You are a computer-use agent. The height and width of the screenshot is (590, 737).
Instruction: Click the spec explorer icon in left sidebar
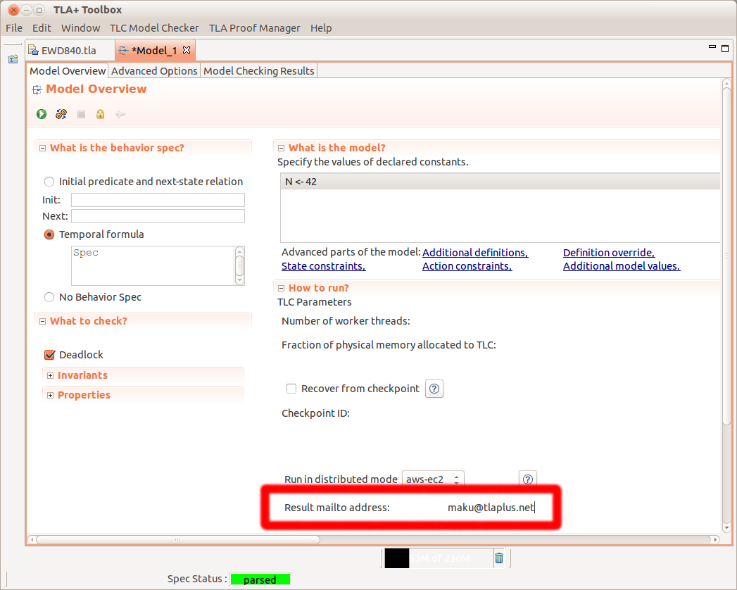click(13, 59)
